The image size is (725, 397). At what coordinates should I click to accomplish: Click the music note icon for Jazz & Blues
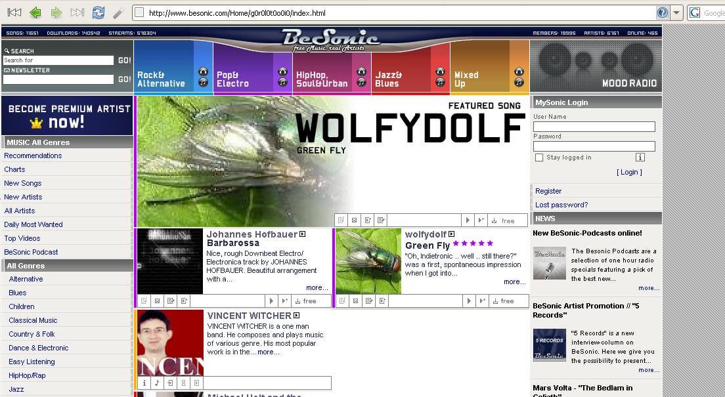tap(440, 82)
